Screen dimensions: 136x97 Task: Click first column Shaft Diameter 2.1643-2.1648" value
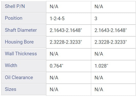[x=66, y=30]
